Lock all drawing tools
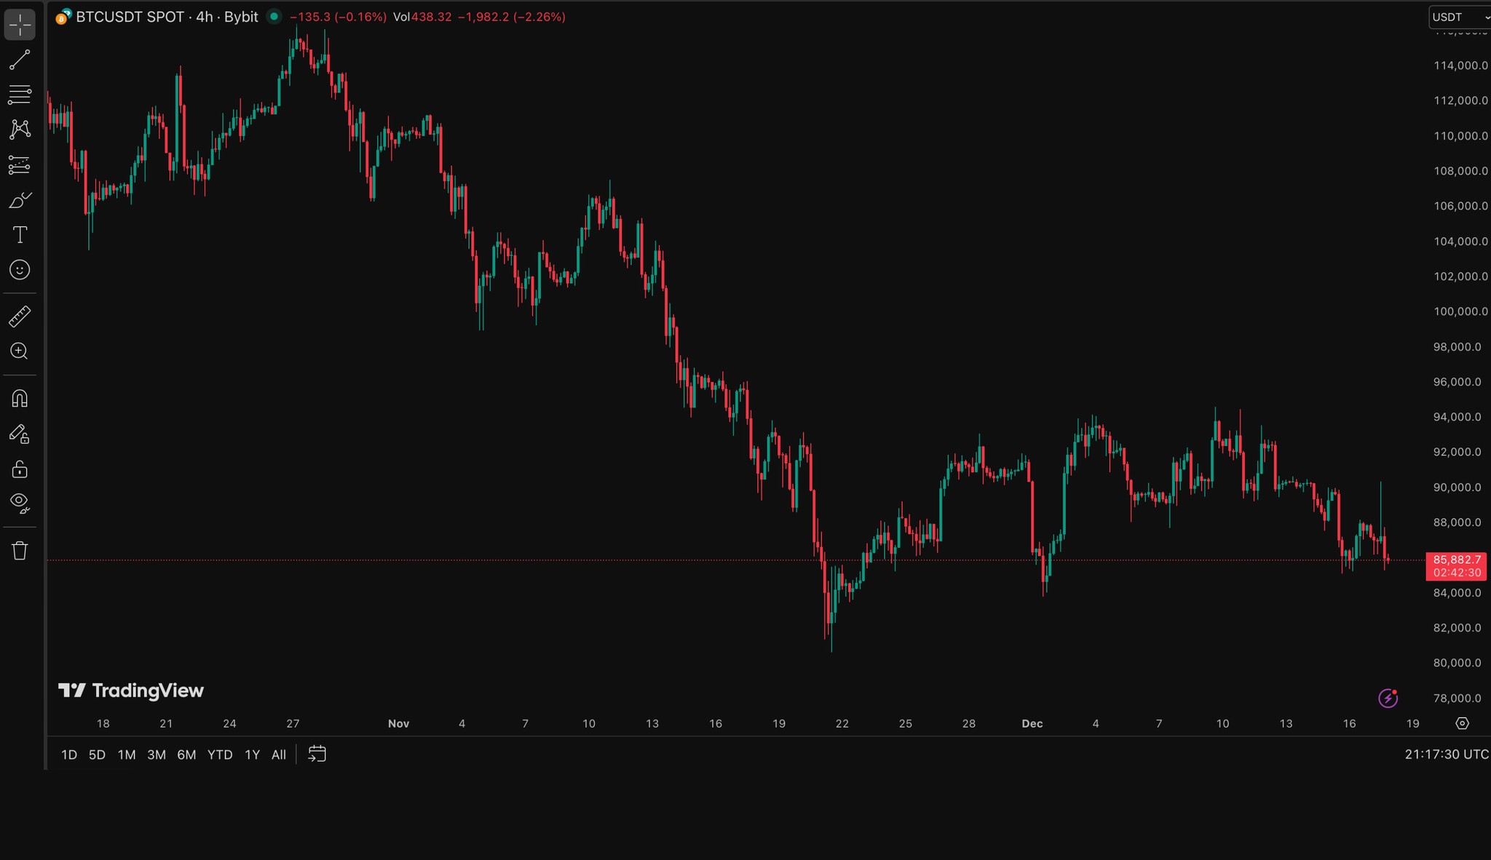Image resolution: width=1491 pixels, height=860 pixels. (20, 469)
